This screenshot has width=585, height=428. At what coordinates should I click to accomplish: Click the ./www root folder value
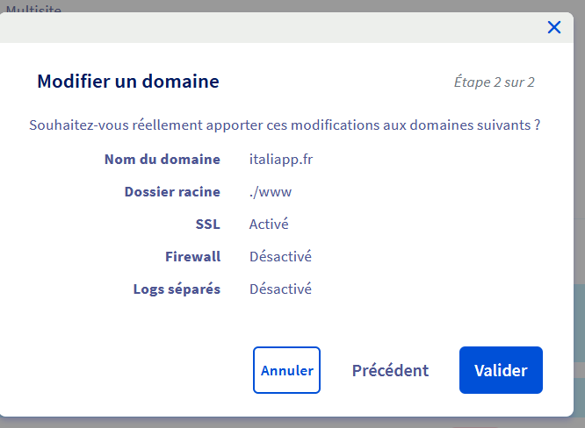tap(271, 192)
